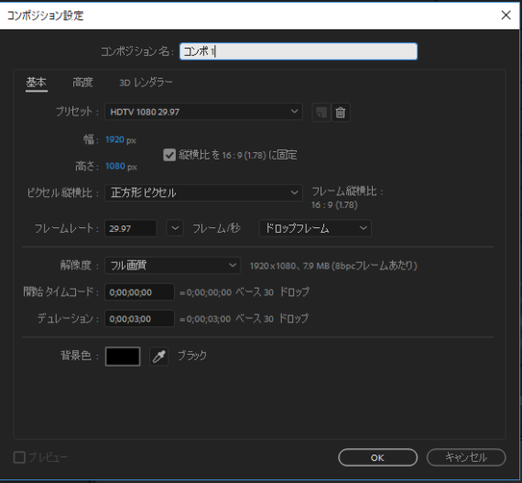Close the コンポジション設定 dialog
The width and height of the screenshot is (522, 483).
coord(506,15)
